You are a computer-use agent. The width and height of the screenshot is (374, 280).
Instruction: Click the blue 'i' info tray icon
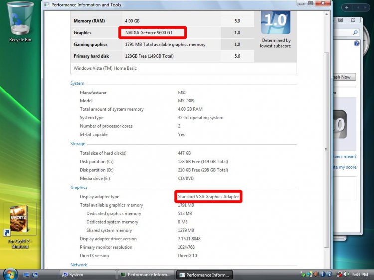323,275
